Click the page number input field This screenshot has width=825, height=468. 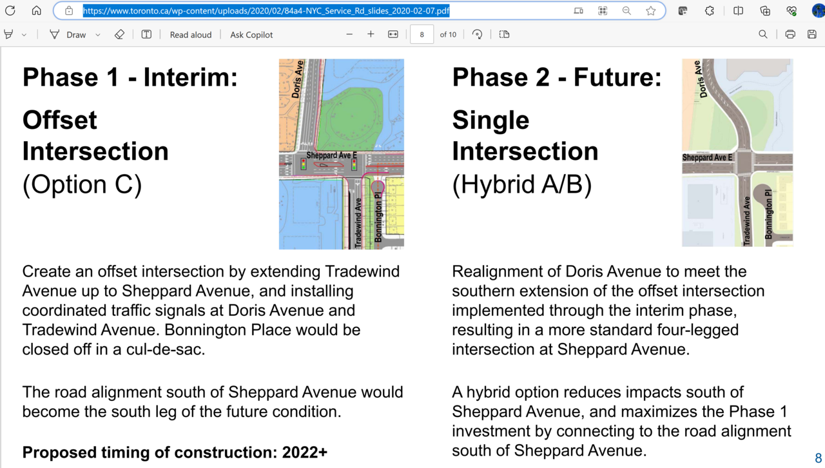coord(422,35)
